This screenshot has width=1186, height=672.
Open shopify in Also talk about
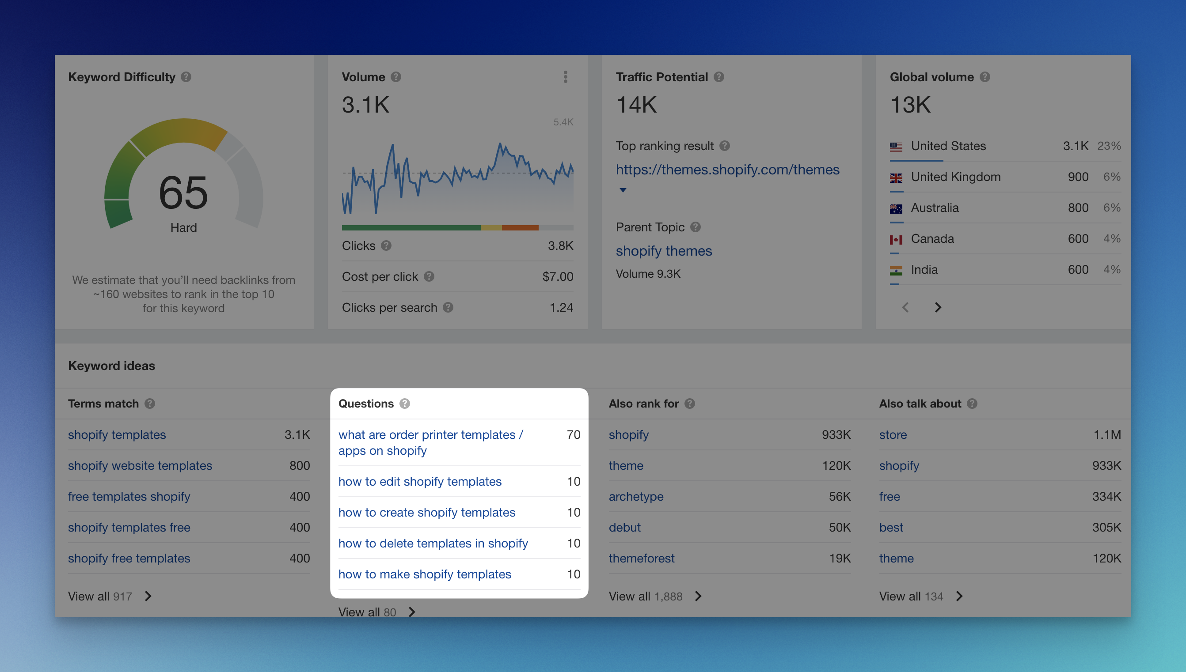click(899, 466)
